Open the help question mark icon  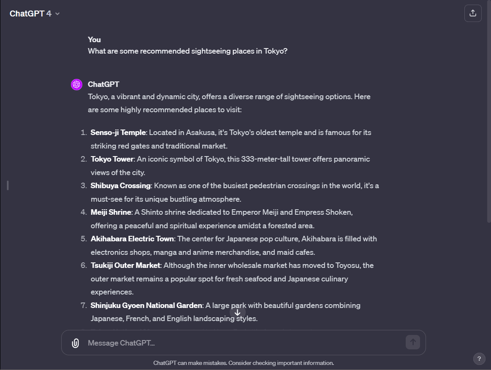pos(479,359)
